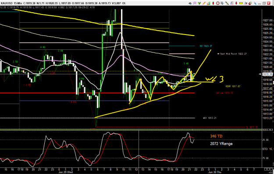Click the #S1 1813.21 support label

(210, 118)
